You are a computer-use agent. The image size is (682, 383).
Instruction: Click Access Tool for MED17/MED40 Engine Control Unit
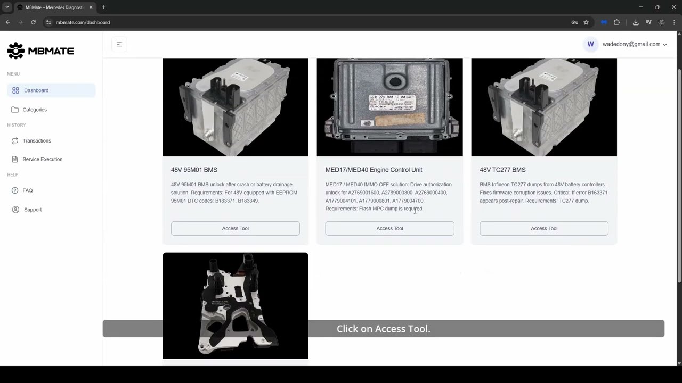389,228
